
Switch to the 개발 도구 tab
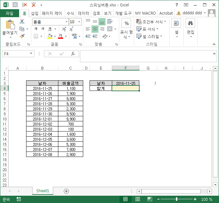[123, 13]
